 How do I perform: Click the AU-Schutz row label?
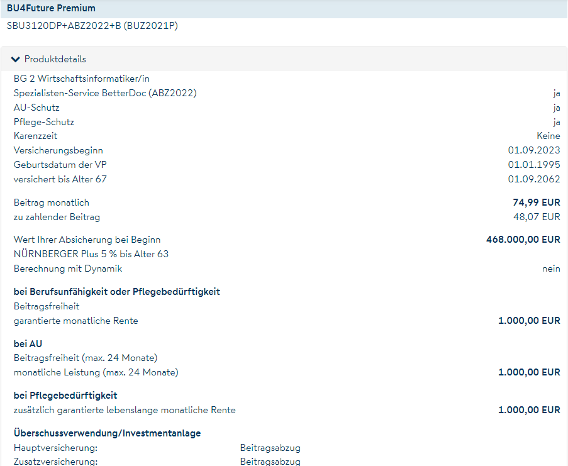36,108
